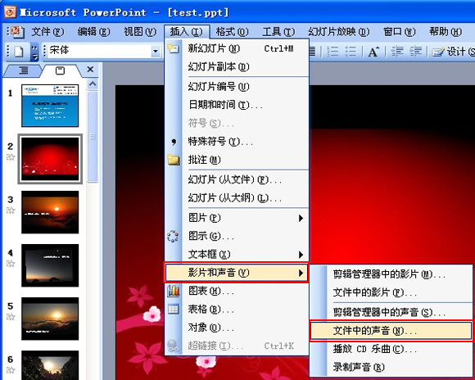Open the 幻灯片放映 (Slide Show) menu
Viewport: 475px width, 380px height.
click(x=339, y=31)
